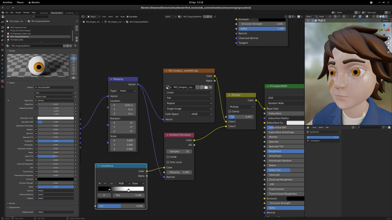Unlink material MAT_GregoryEyeRefract in the properties panel
This screenshot has width=392, height=220.
pyautogui.click(x=70, y=46)
